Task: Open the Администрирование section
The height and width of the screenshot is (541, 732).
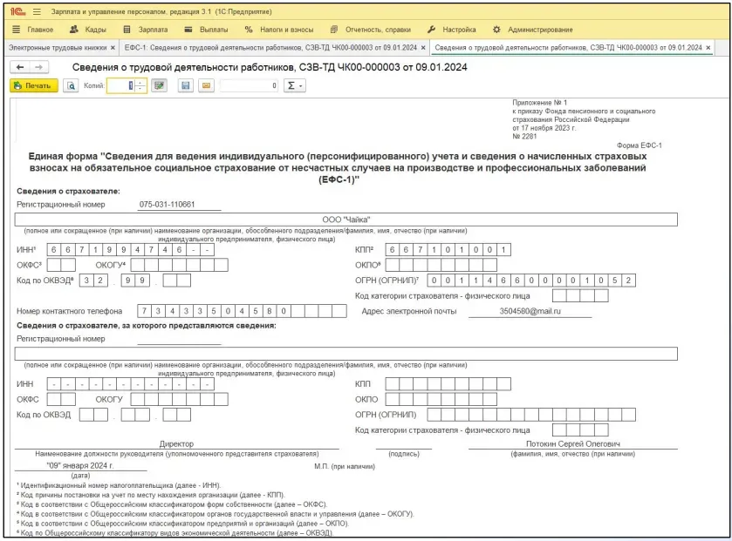Action: 533,30
